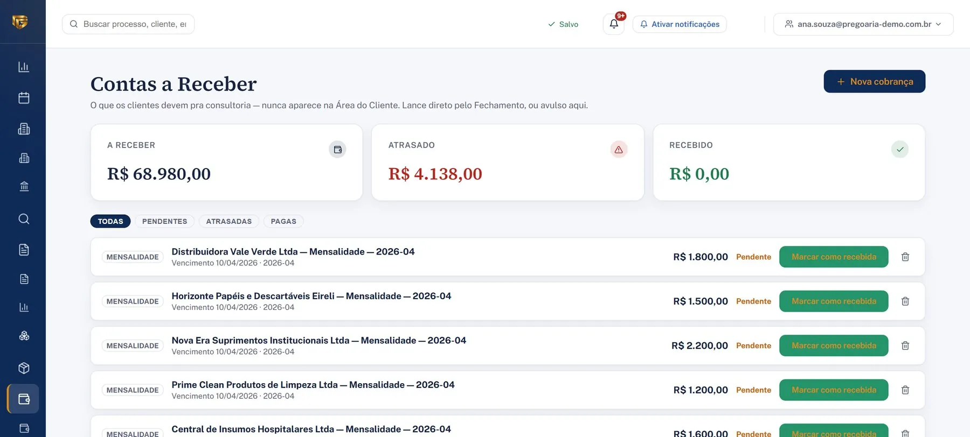Mark Prime Clean charge as recebida
Viewport: 970px width, 437px height.
(834, 390)
